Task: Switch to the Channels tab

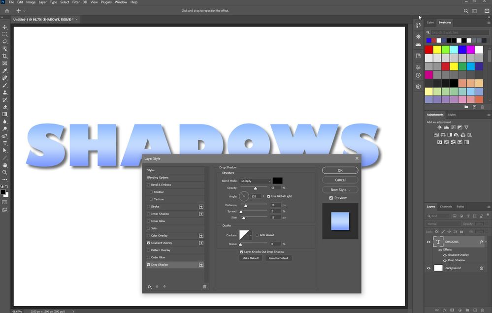Action: tap(445, 206)
